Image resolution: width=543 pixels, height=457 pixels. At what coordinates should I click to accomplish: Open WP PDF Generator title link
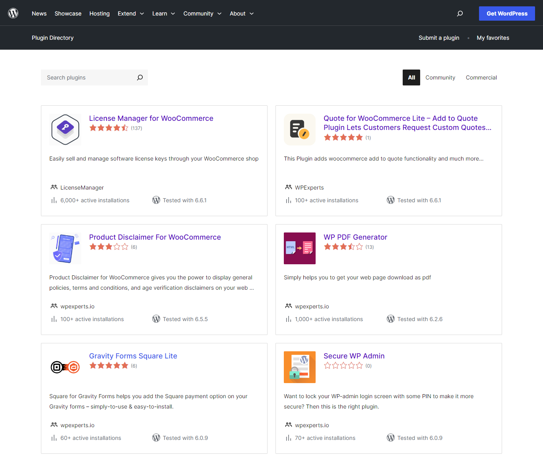tap(355, 237)
